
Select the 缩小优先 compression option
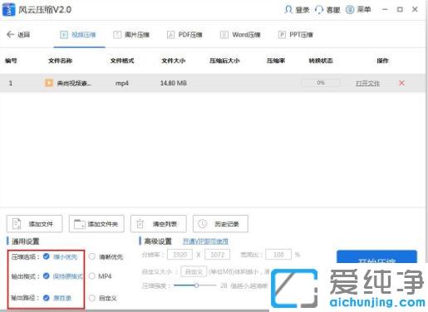(x=61, y=256)
